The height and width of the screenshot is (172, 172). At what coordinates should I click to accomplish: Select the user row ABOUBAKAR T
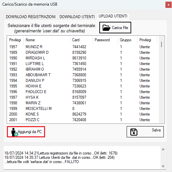tap(83, 75)
